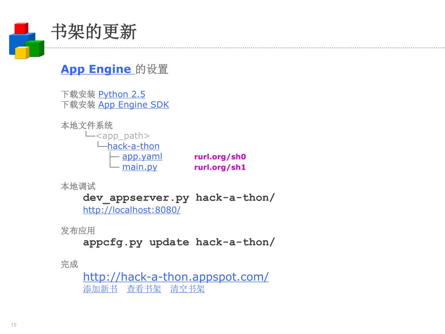The image size is (445, 334).
Task: Open the hack-a-thon.appspot.com link
Action: pos(176,277)
